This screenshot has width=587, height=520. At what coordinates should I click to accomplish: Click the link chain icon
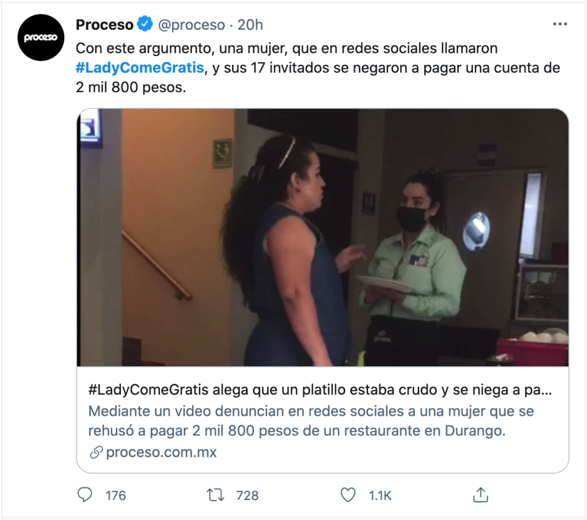[x=96, y=452]
